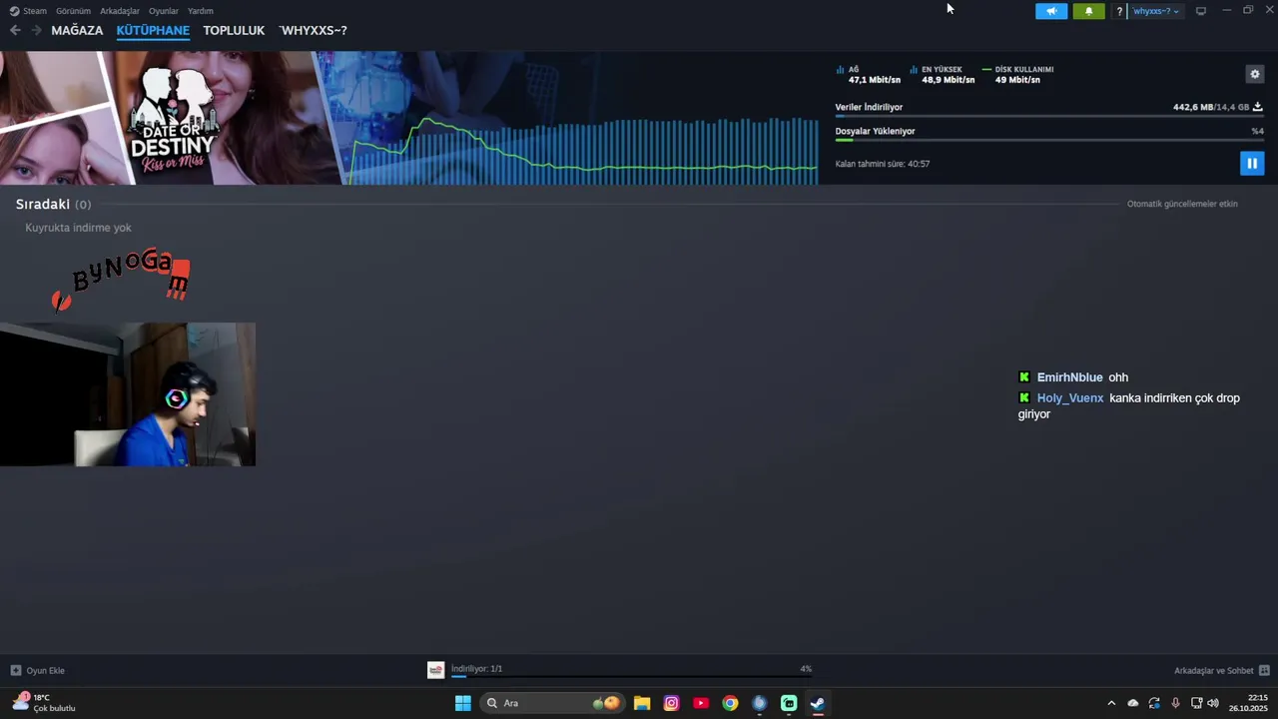Viewport: 1278px width, 719px height.
Task: Open the Steam menu
Action: click(35, 11)
